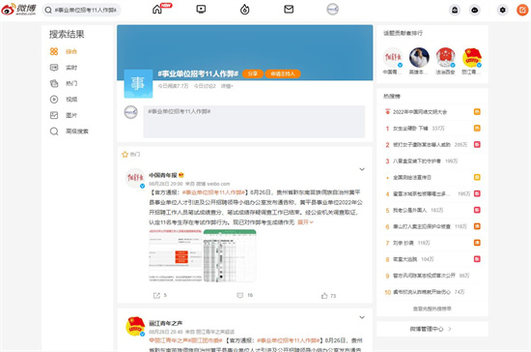
Task: Expand full post text via 展开
Action: (x=305, y=222)
